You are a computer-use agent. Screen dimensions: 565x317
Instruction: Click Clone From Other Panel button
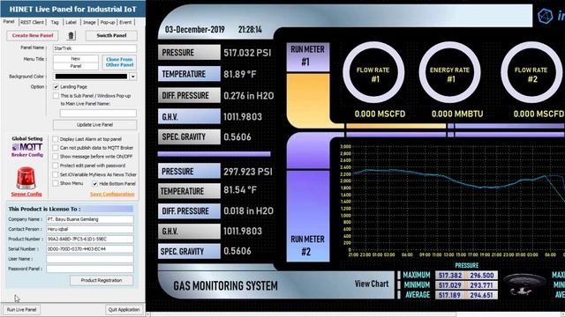(119, 63)
